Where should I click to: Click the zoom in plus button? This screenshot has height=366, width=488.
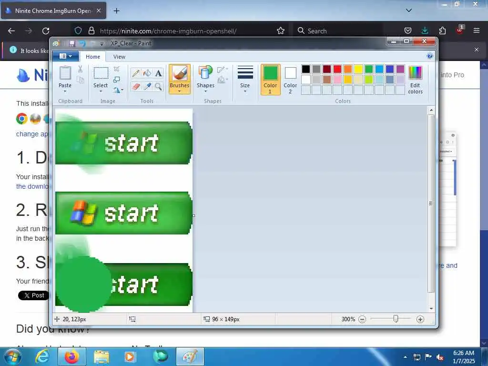click(420, 319)
